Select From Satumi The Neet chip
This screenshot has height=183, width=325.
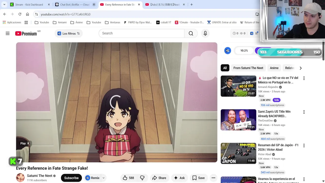pos(248,68)
